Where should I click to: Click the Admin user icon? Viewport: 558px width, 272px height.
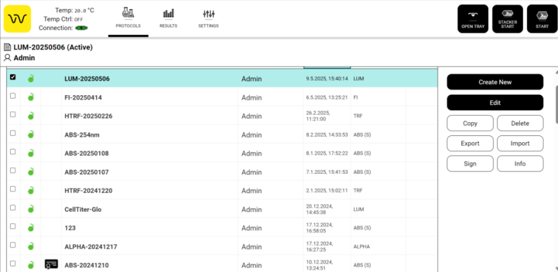8,58
